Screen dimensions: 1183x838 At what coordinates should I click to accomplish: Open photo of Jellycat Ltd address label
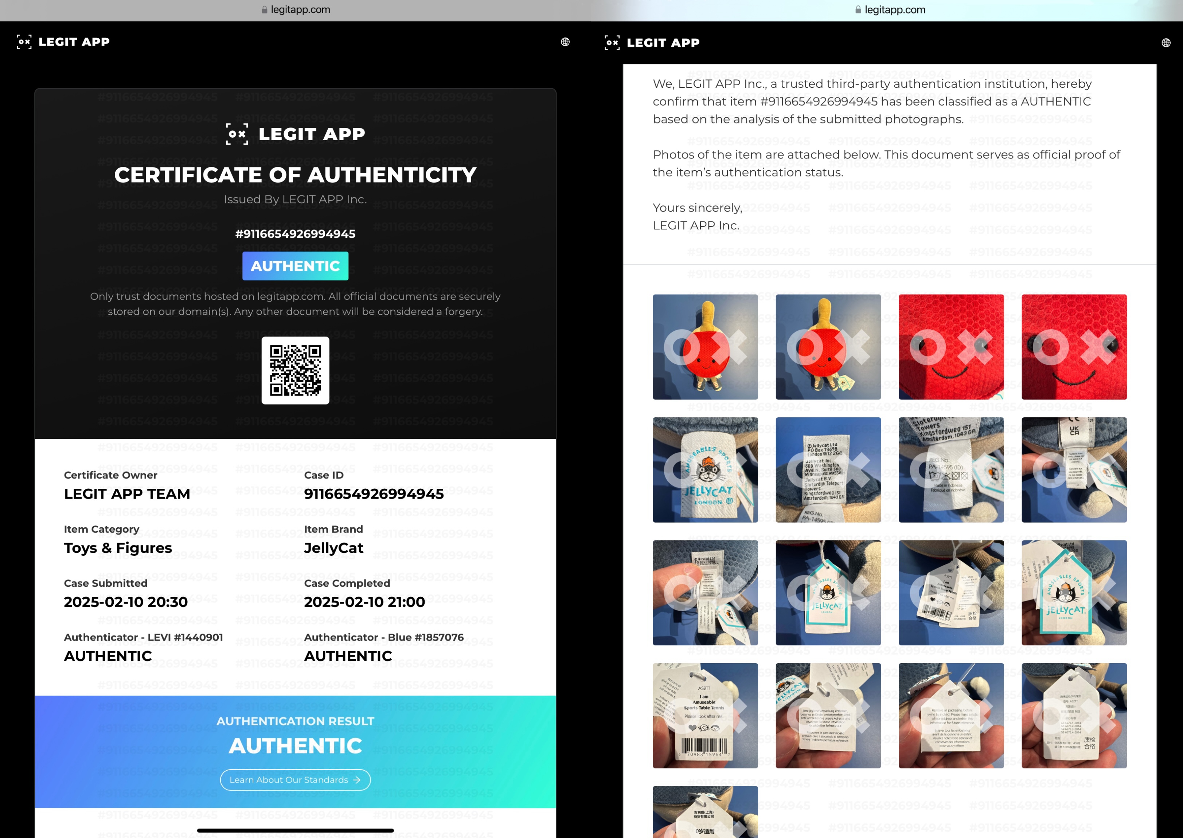point(828,469)
